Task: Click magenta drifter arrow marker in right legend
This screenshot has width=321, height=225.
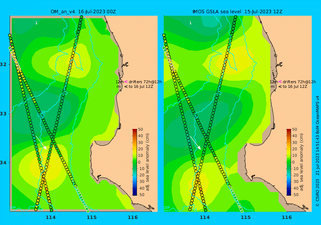Action: point(280,81)
